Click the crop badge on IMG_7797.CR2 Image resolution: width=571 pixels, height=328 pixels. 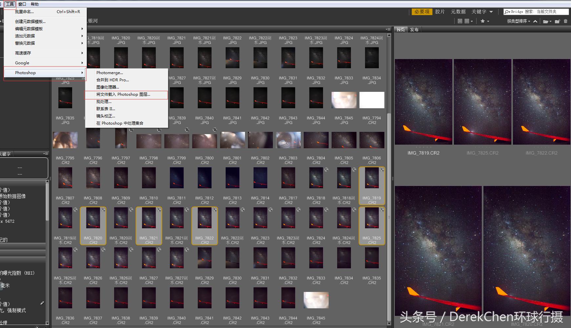[x=131, y=130]
